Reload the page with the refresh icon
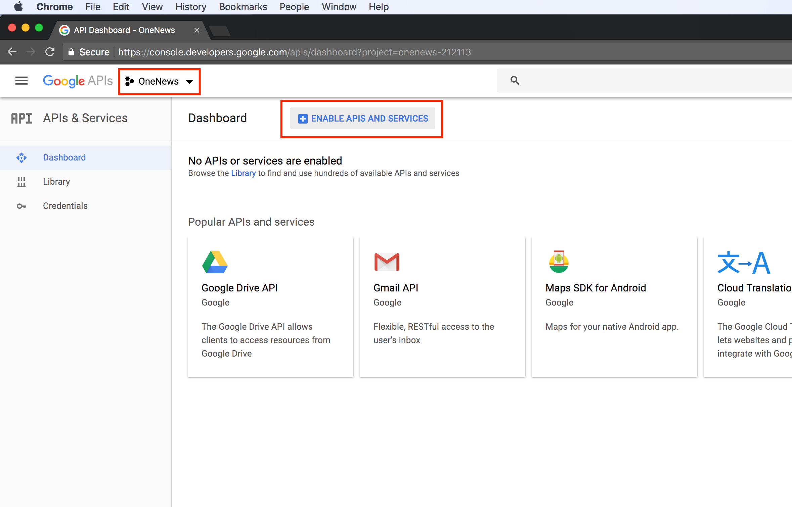792x507 pixels. pos(50,52)
